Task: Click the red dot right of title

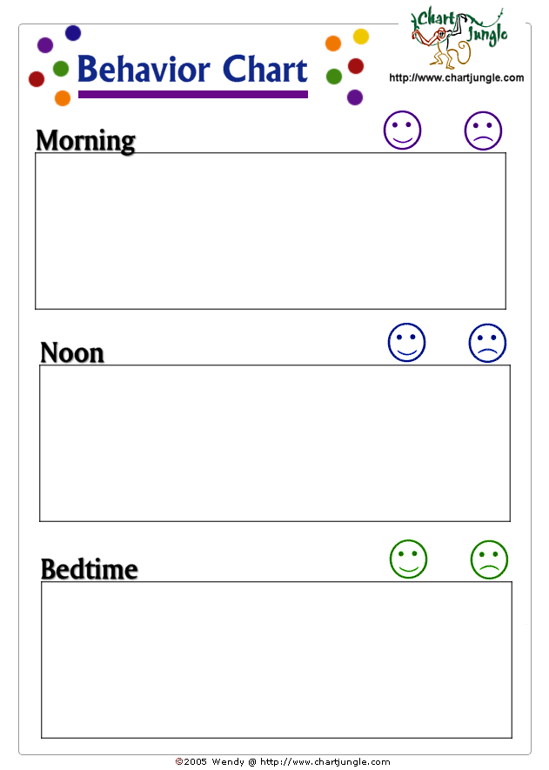Action: coord(356,65)
